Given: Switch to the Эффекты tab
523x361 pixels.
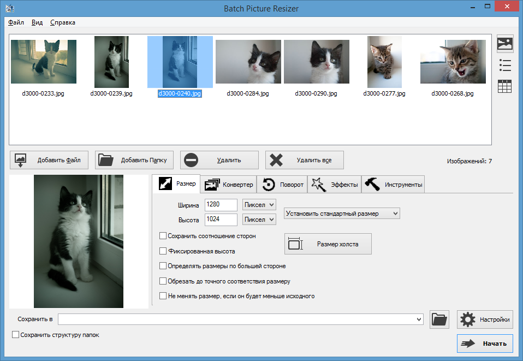Looking at the screenshot, I should click(334, 185).
